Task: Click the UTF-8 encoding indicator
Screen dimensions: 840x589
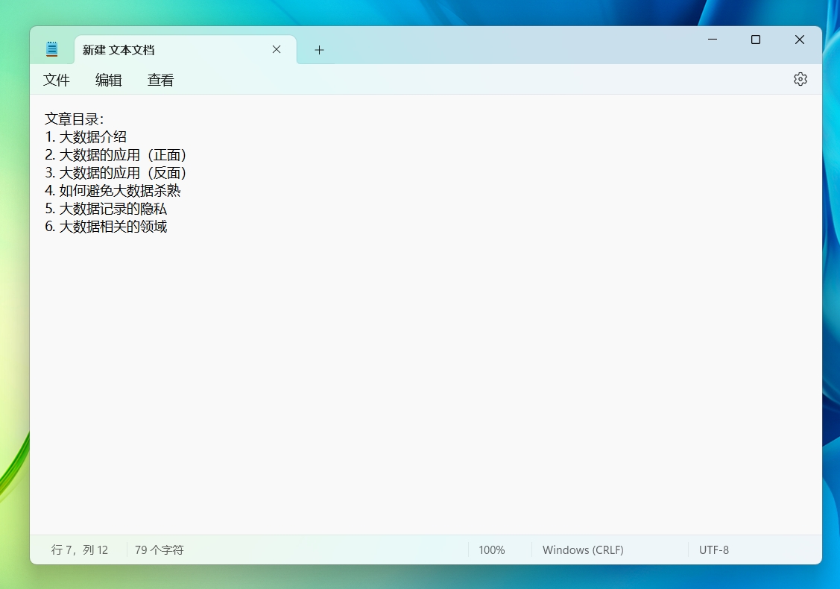Action: [x=713, y=550]
